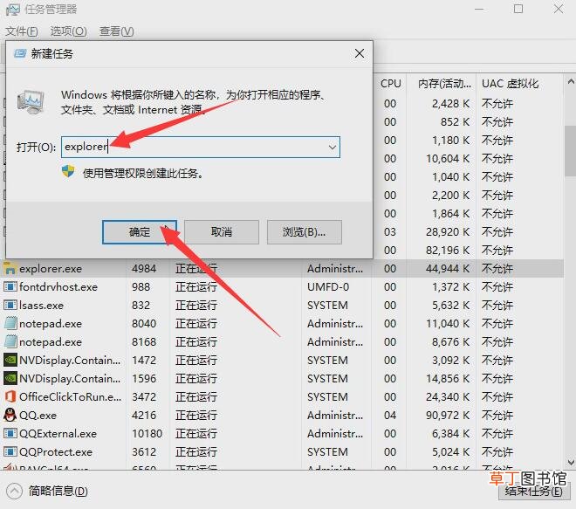Open the 选项(O) menu
Screen dimensions: 576x509
coord(68,31)
